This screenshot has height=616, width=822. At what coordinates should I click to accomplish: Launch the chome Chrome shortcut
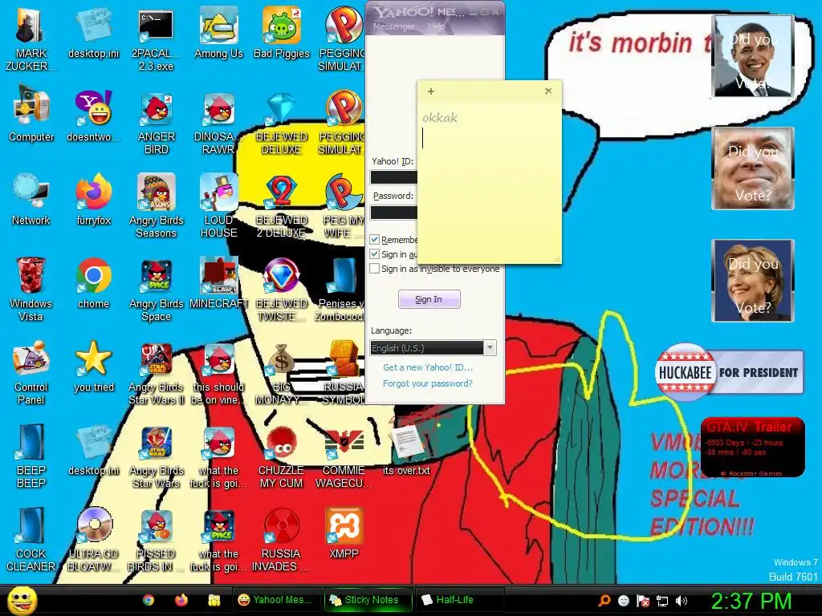coord(93,283)
